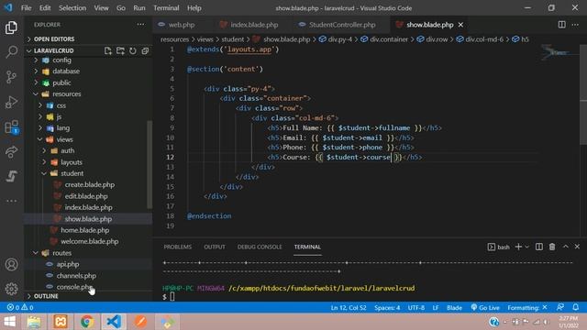Open Chrome from the Windows taskbar
This screenshot has width=587, height=330.
pos(87,322)
